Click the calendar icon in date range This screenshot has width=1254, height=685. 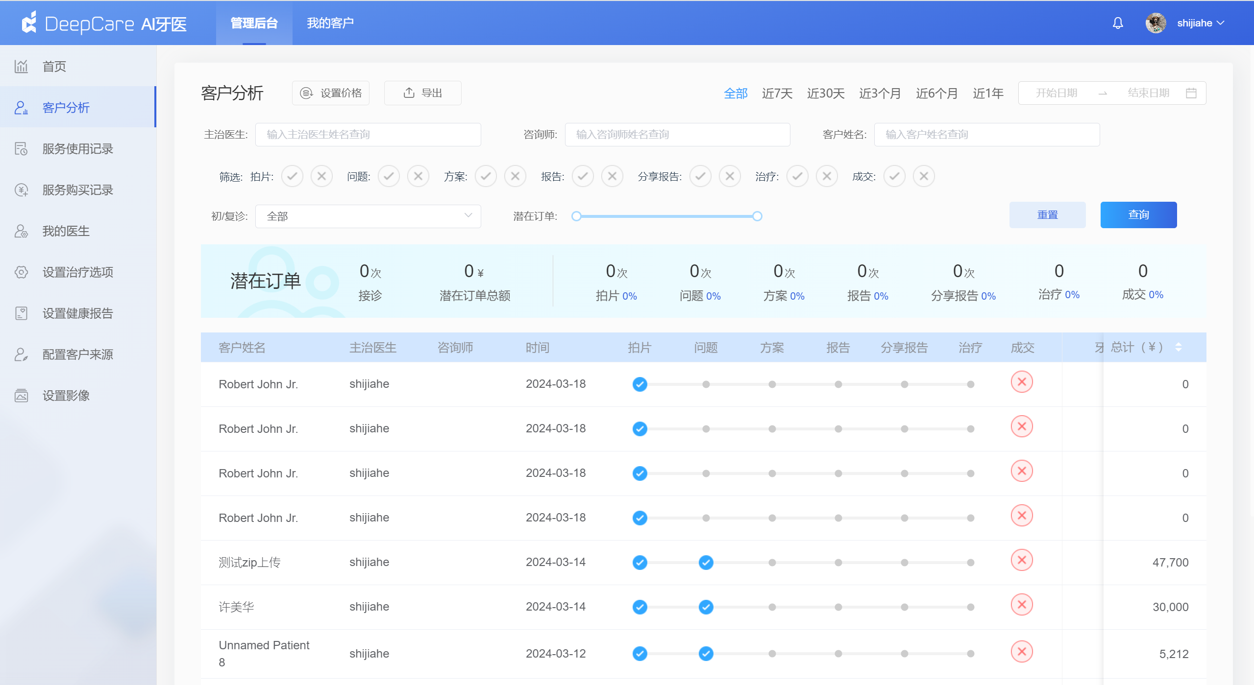point(1191,93)
